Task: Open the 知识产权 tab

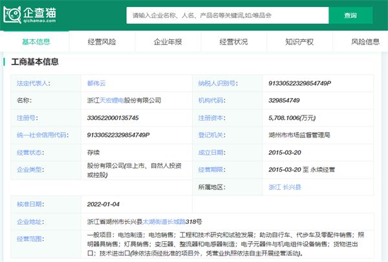Action: tap(299, 42)
